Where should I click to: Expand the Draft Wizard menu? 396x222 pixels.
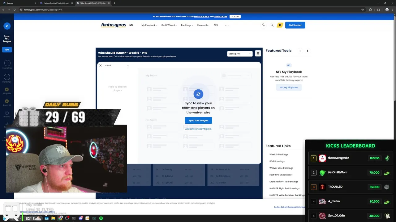point(169,25)
